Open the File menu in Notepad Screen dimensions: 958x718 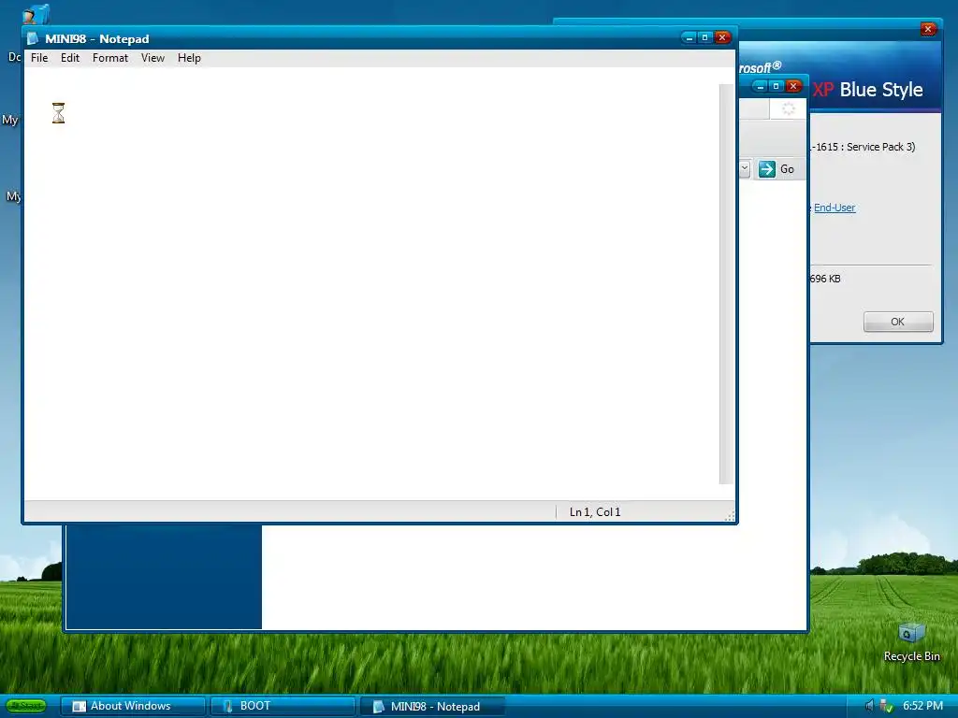click(x=39, y=58)
